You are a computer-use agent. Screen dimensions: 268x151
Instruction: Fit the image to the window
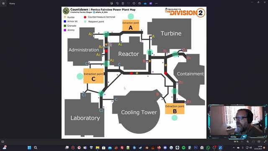[x=253, y=142]
